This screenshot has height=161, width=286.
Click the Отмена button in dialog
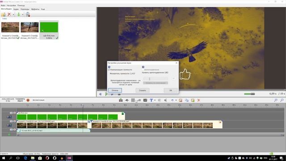tap(115, 90)
